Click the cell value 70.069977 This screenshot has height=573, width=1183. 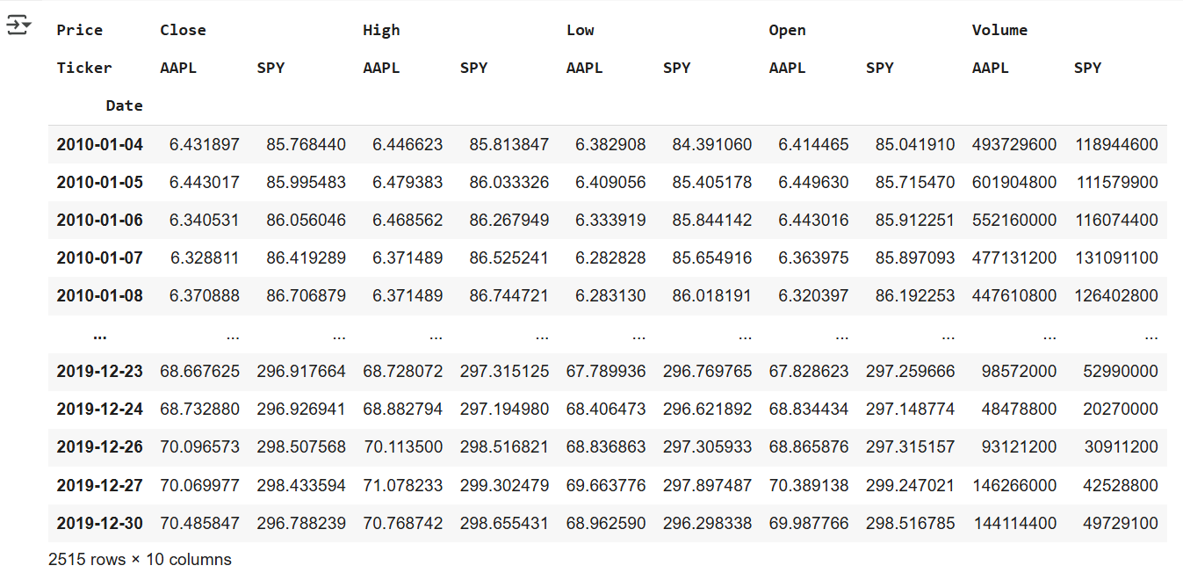point(199,485)
